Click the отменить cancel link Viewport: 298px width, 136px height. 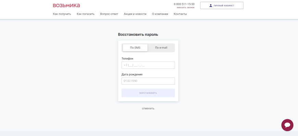click(148, 109)
